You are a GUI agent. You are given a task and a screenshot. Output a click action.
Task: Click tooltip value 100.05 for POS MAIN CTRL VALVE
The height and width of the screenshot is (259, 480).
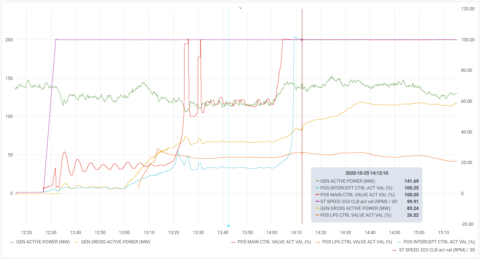click(x=411, y=195)
